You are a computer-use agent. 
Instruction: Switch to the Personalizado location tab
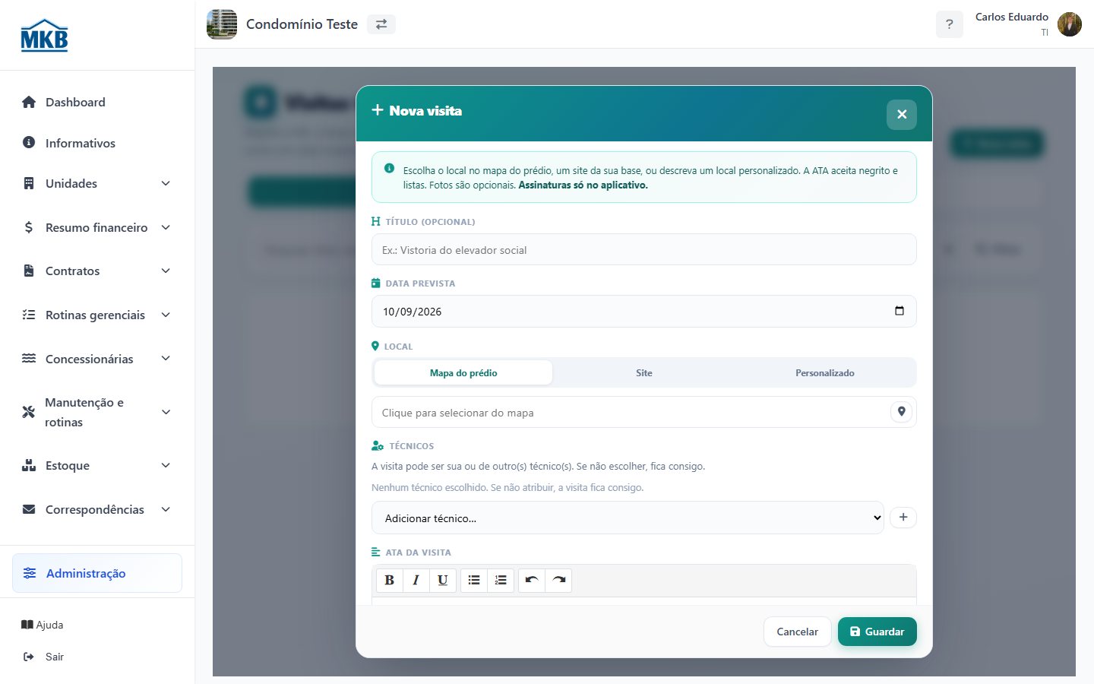pyautogui.click(x=825, y=372)
